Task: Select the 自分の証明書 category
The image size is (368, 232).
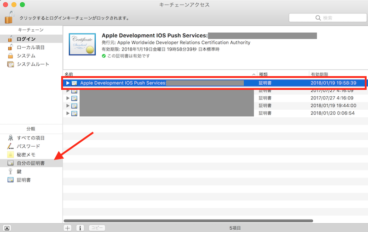Action: point(31,163)
